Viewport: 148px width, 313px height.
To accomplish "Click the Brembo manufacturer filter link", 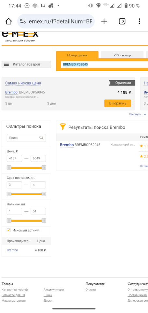I will click(12, 250).
